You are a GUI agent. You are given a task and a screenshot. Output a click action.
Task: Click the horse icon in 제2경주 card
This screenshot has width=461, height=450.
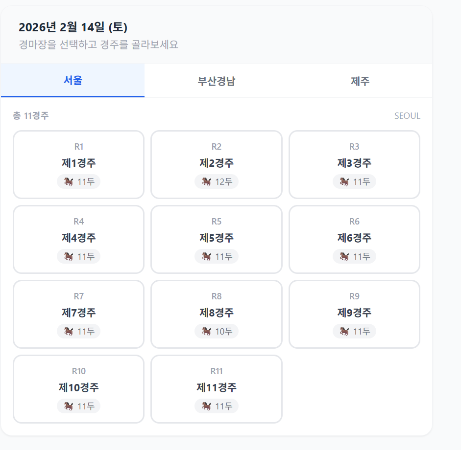point(206,181)
